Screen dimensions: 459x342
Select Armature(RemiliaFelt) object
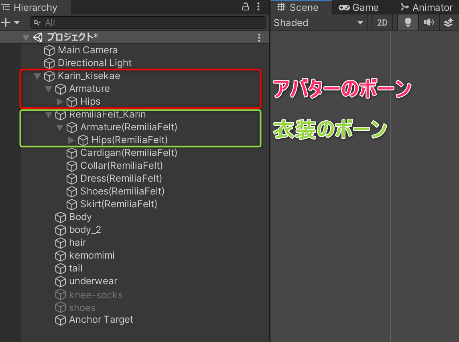(x=128, y=127)
